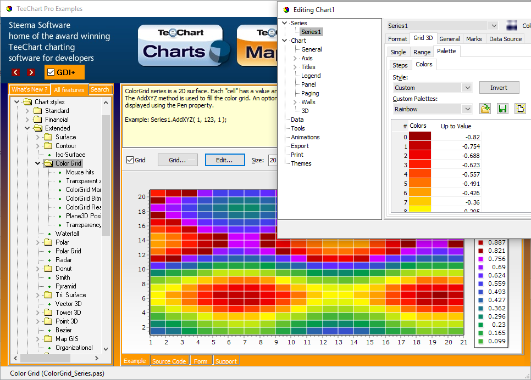The height and width of the screenshot is (380, 531).
Task: Expand the Polar folder in feature tree
Action: [37, 242]
